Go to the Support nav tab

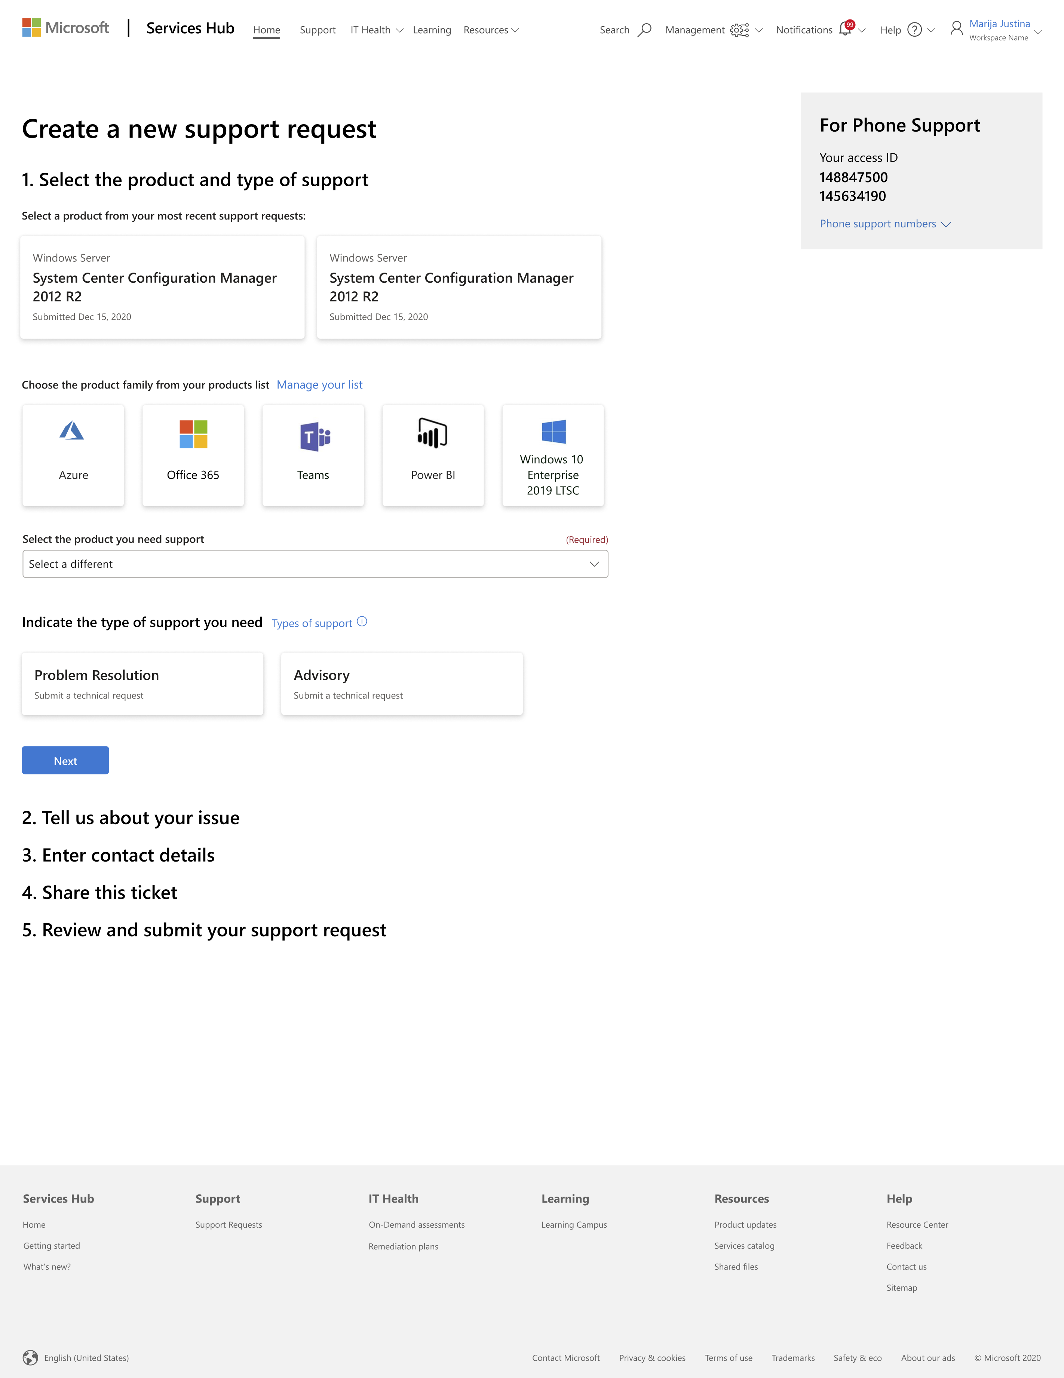[x=318, y=30]
